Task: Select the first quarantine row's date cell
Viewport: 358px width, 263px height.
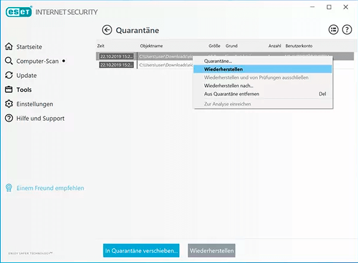Action: (x=116, y=56)
